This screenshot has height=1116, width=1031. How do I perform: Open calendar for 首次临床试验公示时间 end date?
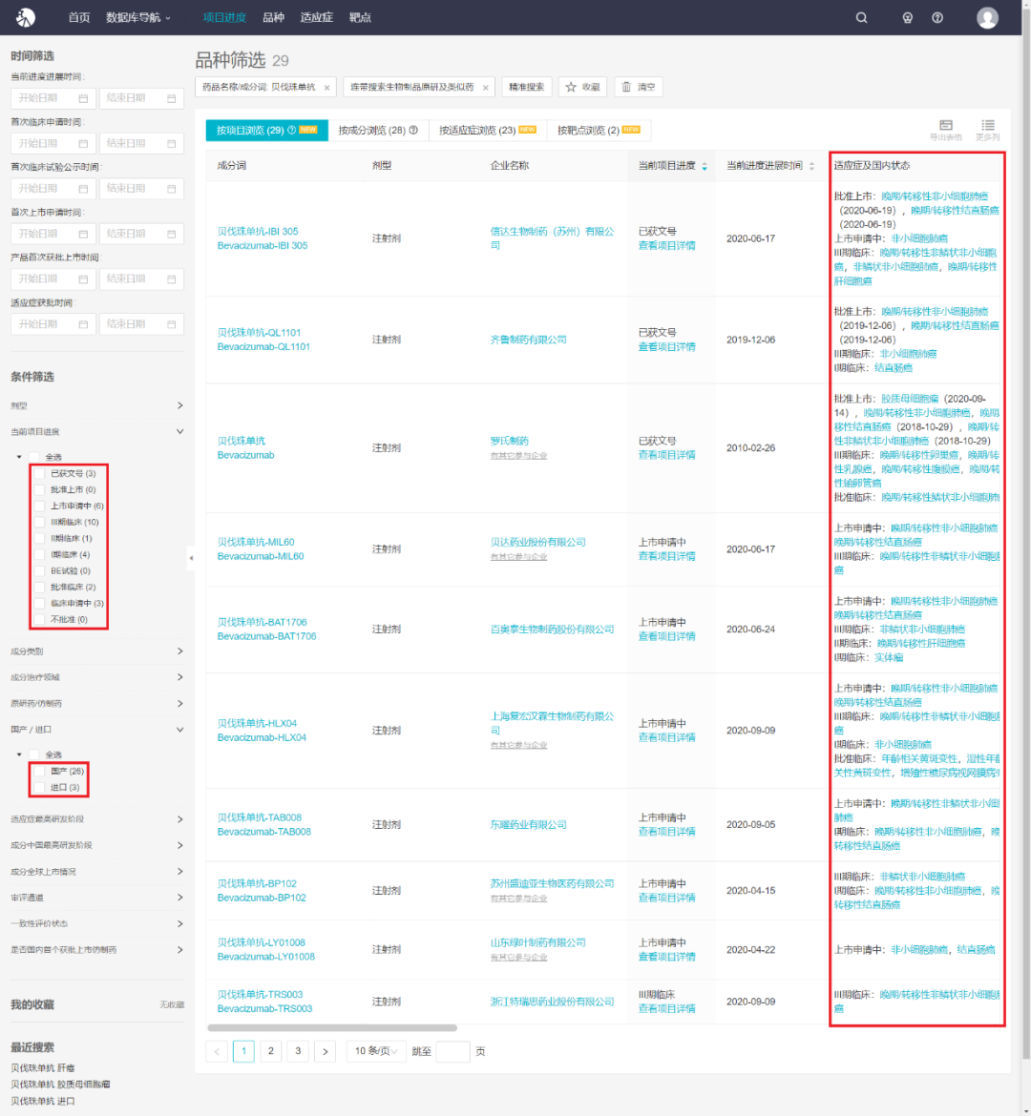tap(172, 189)
